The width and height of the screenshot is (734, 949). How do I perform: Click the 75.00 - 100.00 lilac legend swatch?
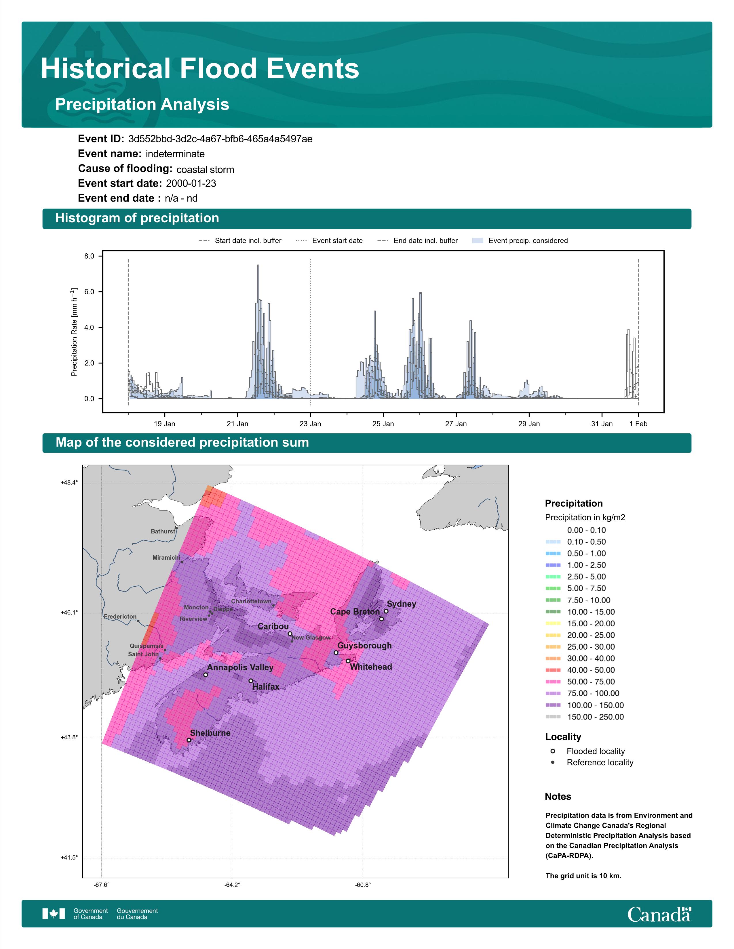tap(553, 694)
